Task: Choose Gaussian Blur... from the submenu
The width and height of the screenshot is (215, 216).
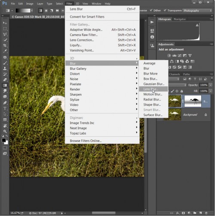Action: (x=154, y=84)
